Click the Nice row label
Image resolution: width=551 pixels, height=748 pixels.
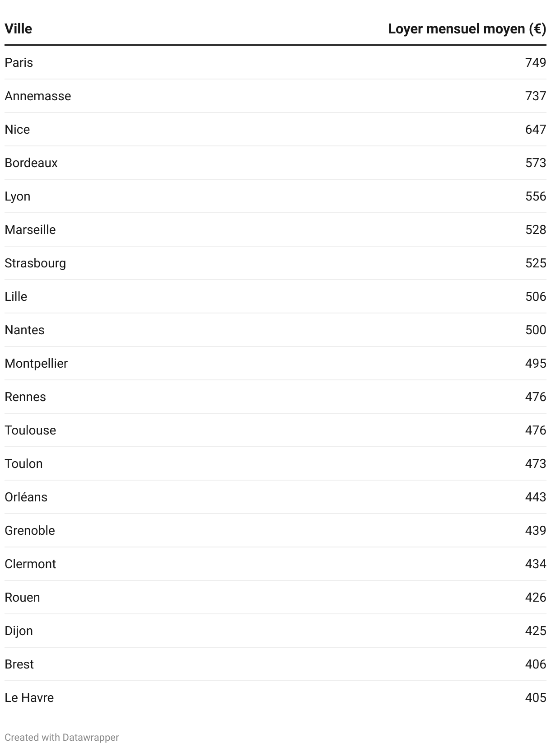click(x=17, y=129)
